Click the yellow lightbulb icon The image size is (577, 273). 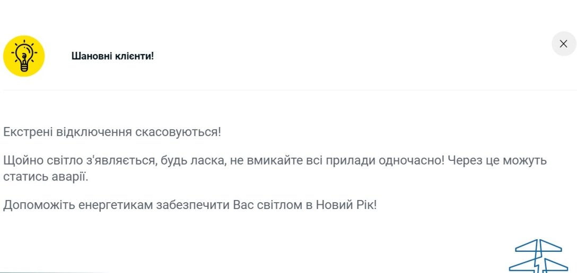click(24, 56)
